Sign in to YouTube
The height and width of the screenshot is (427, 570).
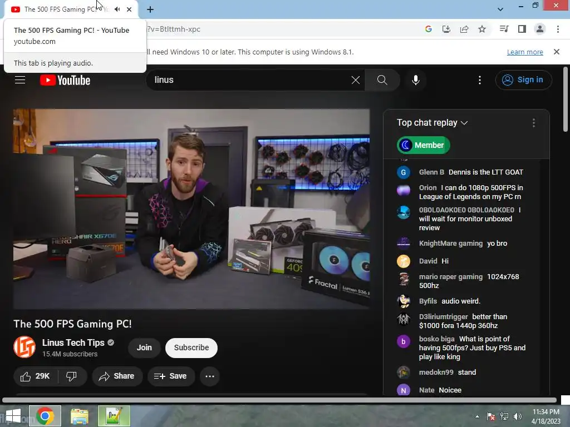(523, 80)
